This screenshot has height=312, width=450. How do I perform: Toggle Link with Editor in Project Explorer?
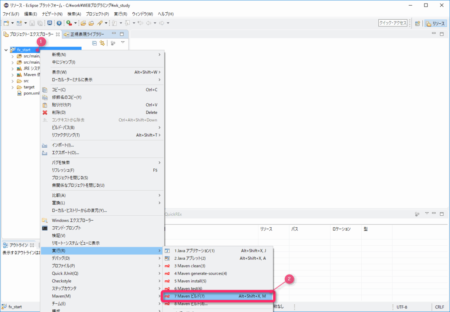point(102,43)
